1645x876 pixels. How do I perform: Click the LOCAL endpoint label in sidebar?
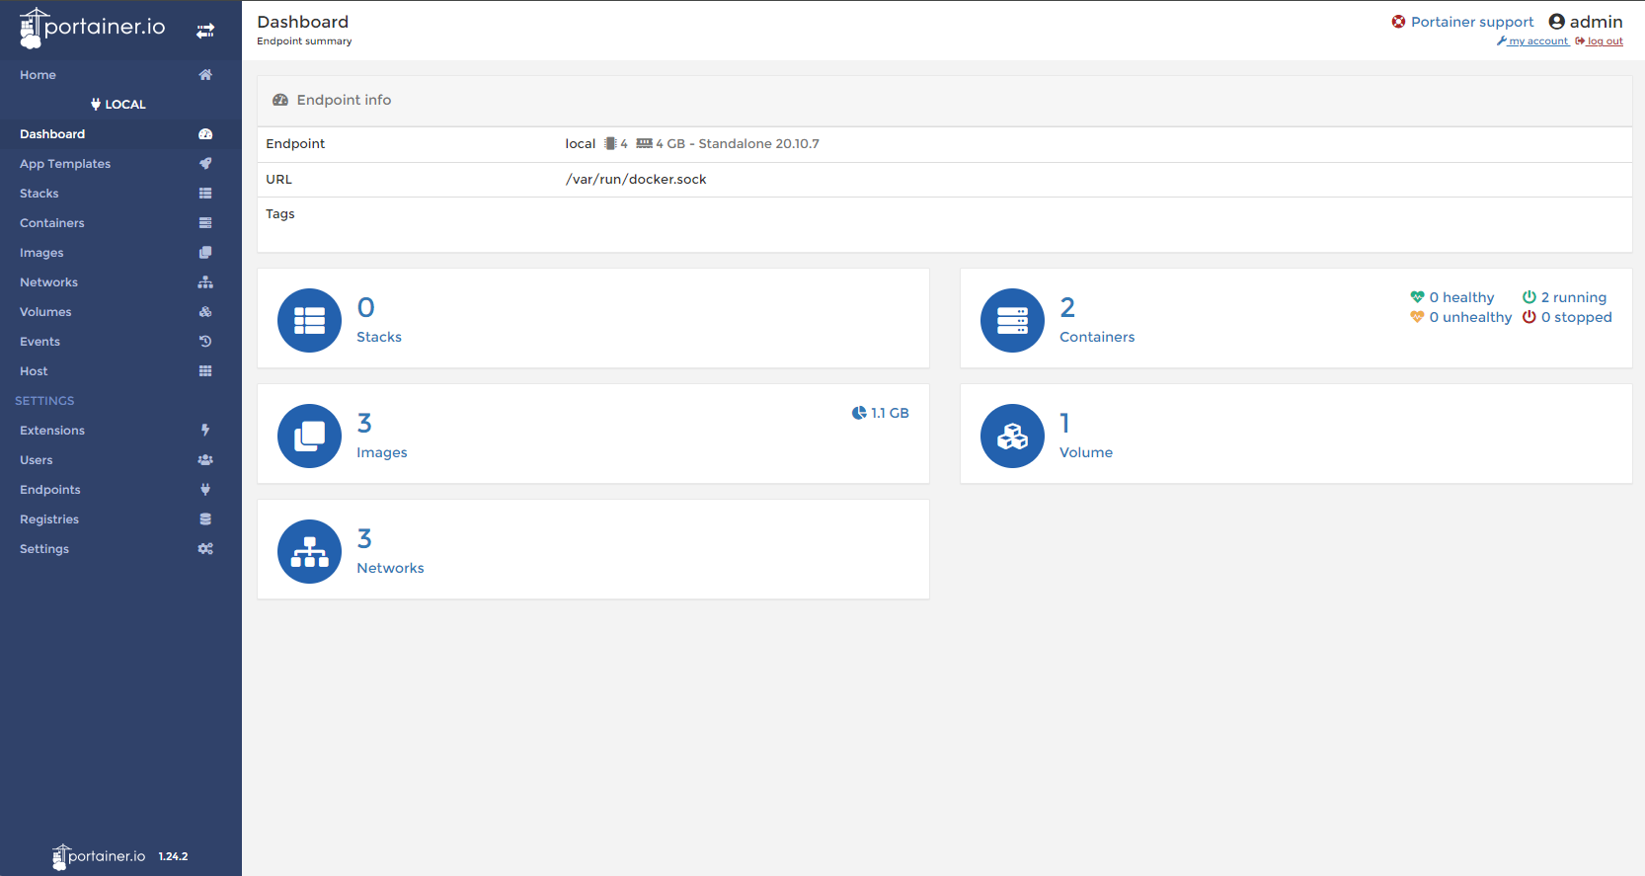tap(118, 105)
